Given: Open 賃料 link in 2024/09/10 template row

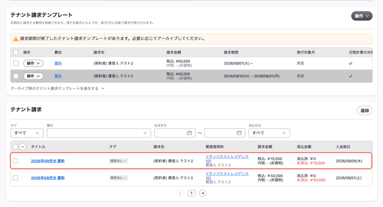Looking at the screenshot, I should point(58,76).
